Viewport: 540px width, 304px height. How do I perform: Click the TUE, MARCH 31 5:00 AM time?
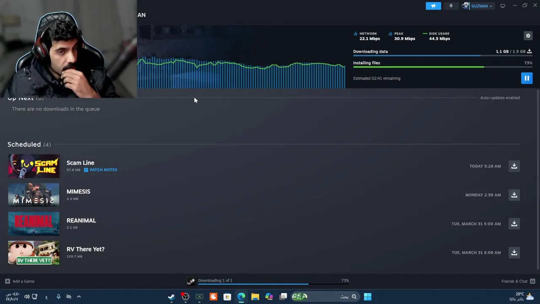476,224
